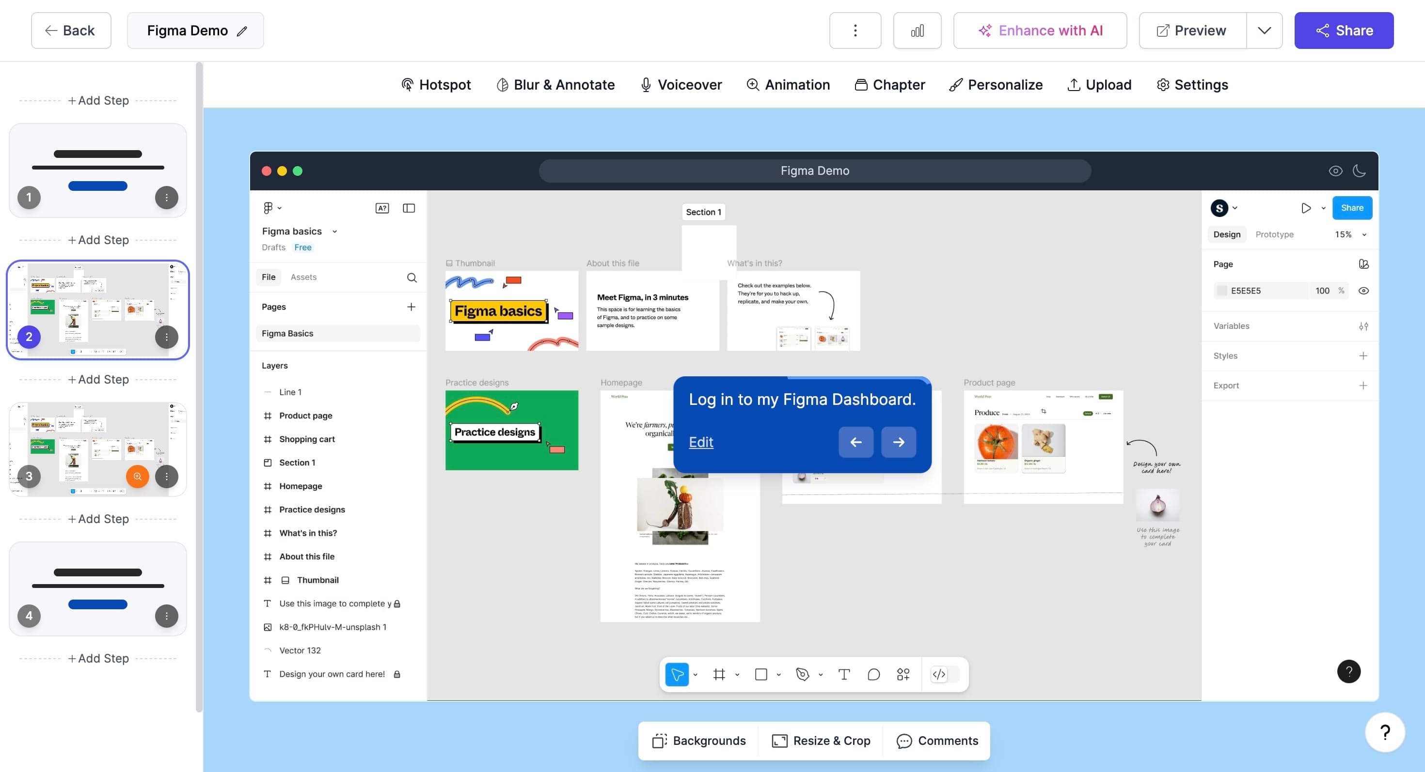The height and width of the screenshot is (772, 1425).
Task: Select the Pen tool in Figma toolbar
Action: coord(803,674)
